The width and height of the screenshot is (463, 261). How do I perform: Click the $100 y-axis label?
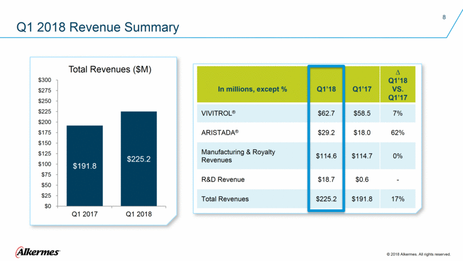pyautogui.click(x=45, y=164)
